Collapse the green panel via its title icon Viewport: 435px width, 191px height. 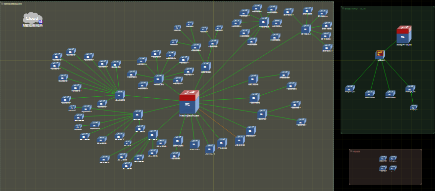click(x=343, y=8)
